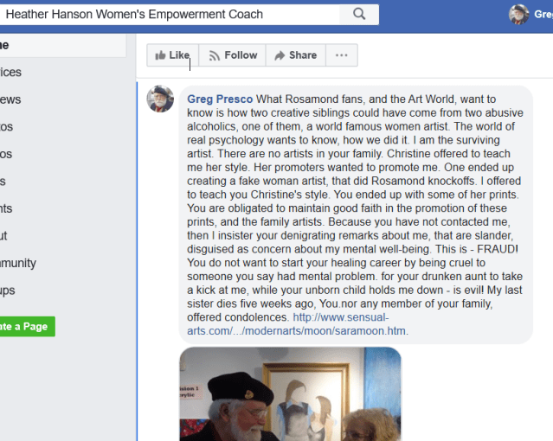Screen dimensions: 553x441
Task: Open Greg Presco profile name link
Action: point(220,99)
